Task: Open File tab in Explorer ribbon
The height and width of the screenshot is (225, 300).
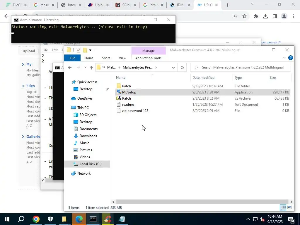Action: point(72,58)
